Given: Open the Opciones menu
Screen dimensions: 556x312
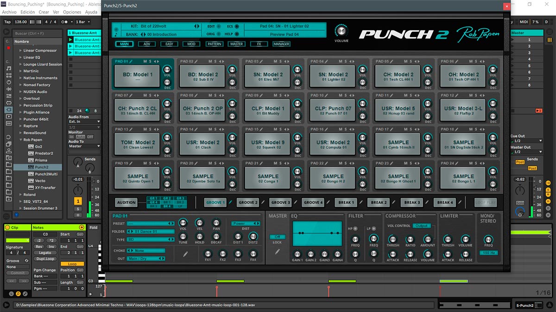Looking at the screenshot, I should pos(72,12).
